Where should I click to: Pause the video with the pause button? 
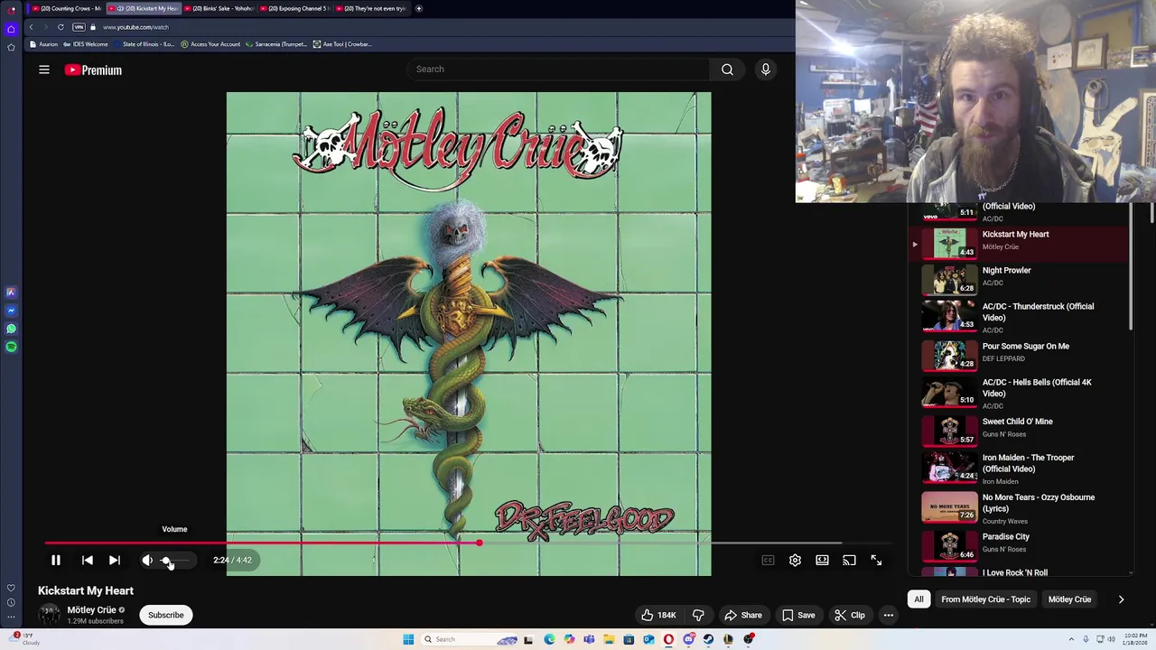point(55,560)
